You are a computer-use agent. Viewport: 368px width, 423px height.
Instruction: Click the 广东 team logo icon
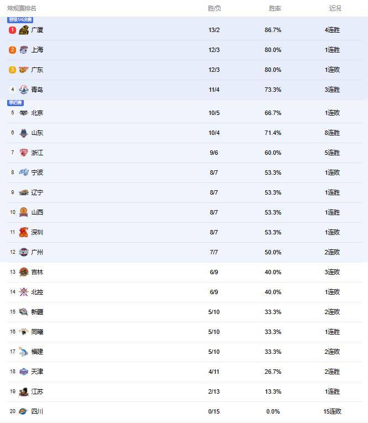click(x=24, y=70)
